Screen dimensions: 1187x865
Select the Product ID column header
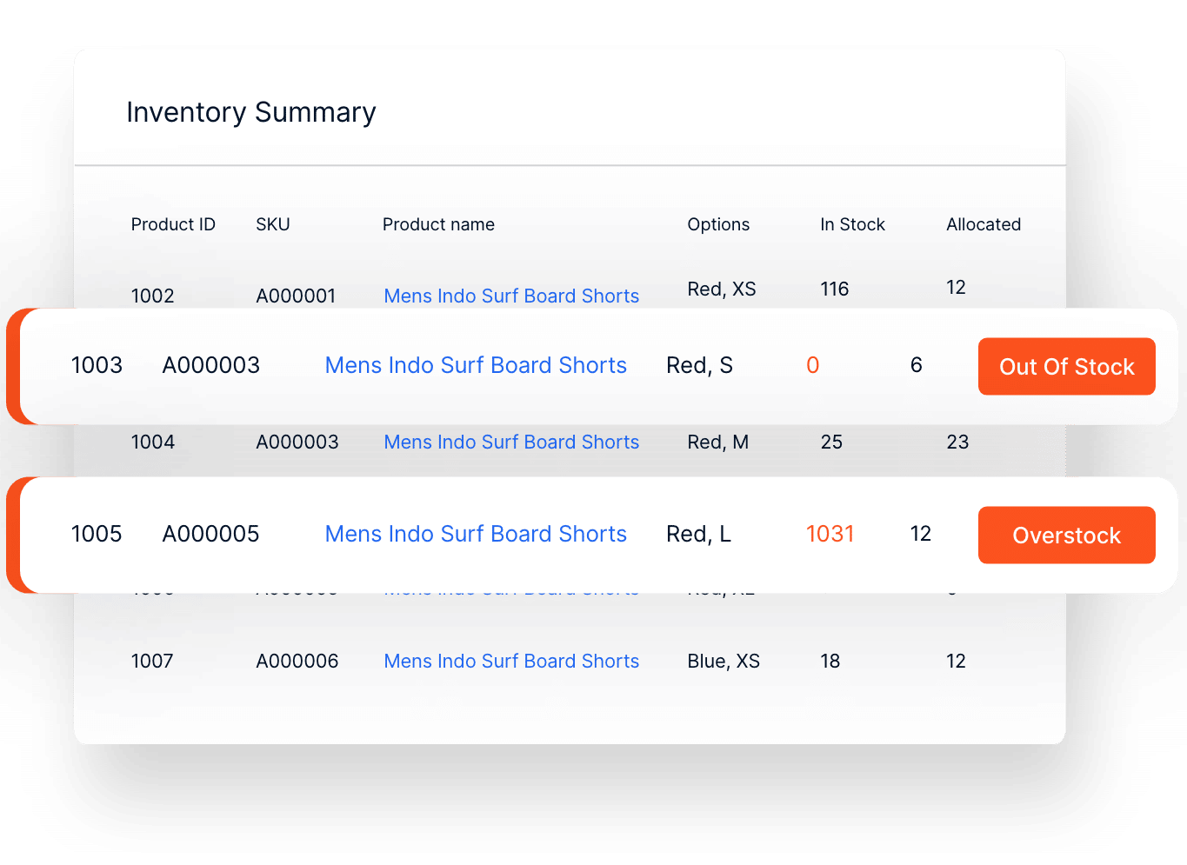[173, 224]
